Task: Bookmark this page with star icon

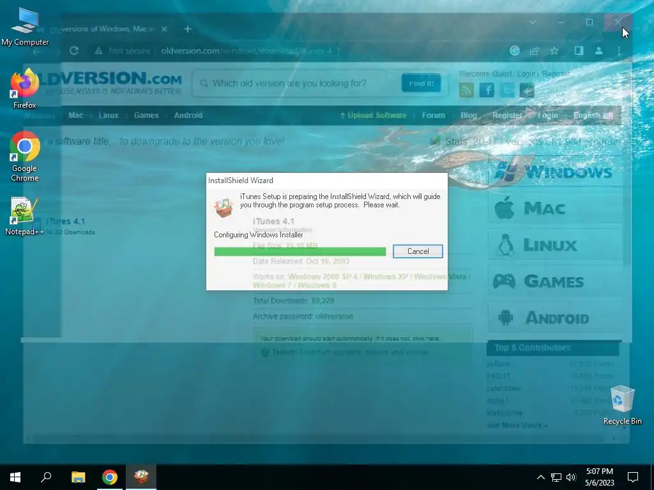Action: 554,51
